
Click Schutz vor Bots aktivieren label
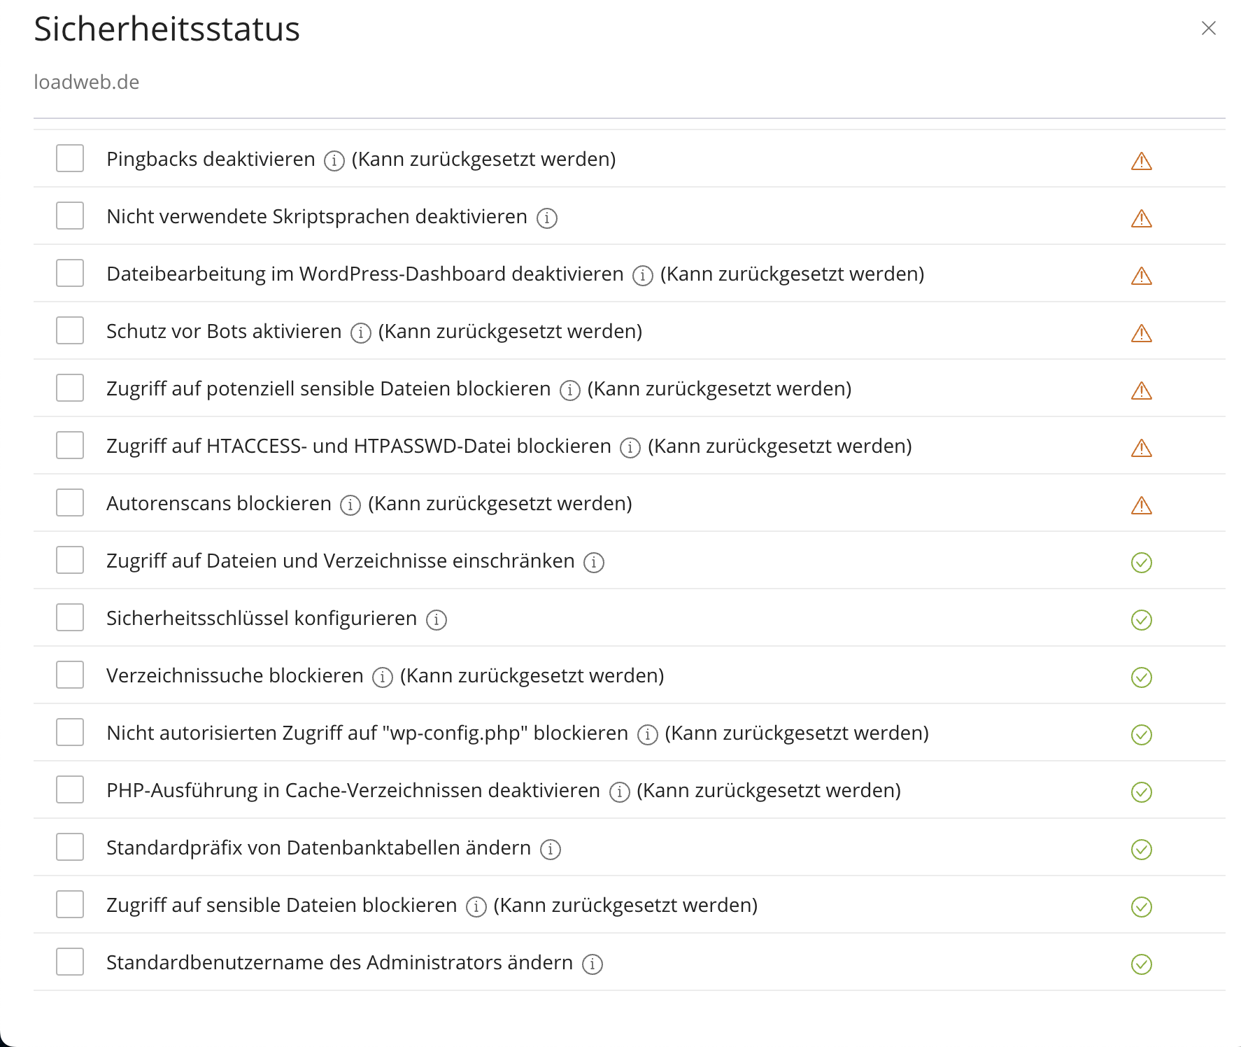click(x=224, y=331)
